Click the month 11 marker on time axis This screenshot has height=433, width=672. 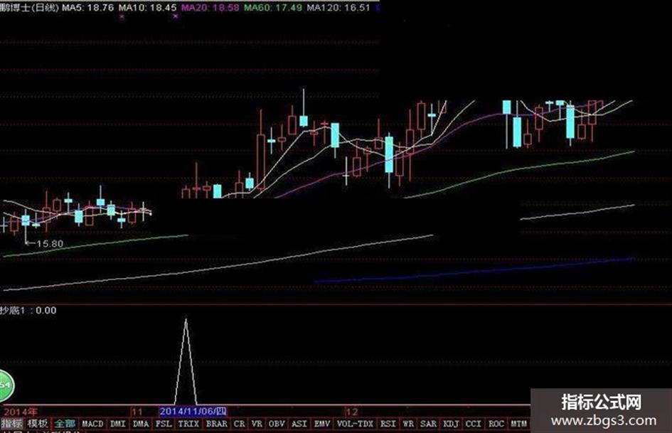tap(137, 412)
